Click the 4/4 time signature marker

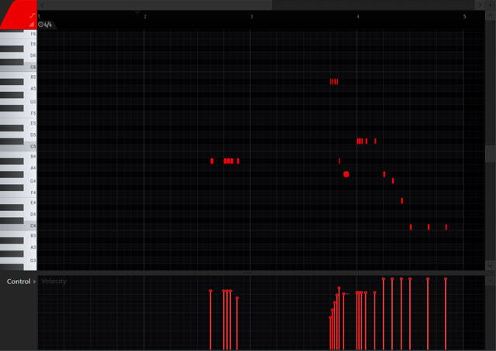pos(48,25)
